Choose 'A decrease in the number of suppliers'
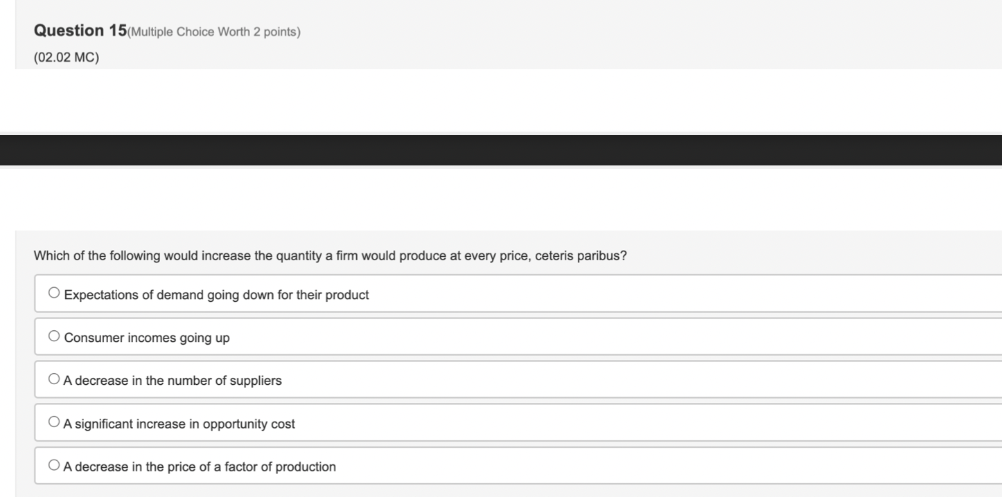The width and height of the screenshot is (1002, 497). tap(53, 378)
